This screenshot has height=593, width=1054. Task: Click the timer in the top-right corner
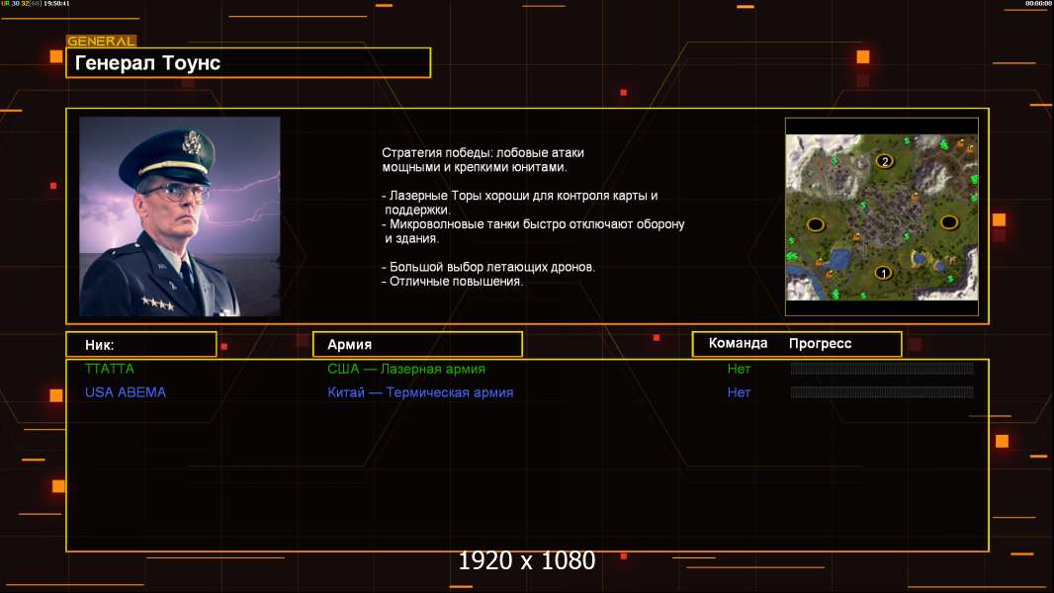[1037, 4]
